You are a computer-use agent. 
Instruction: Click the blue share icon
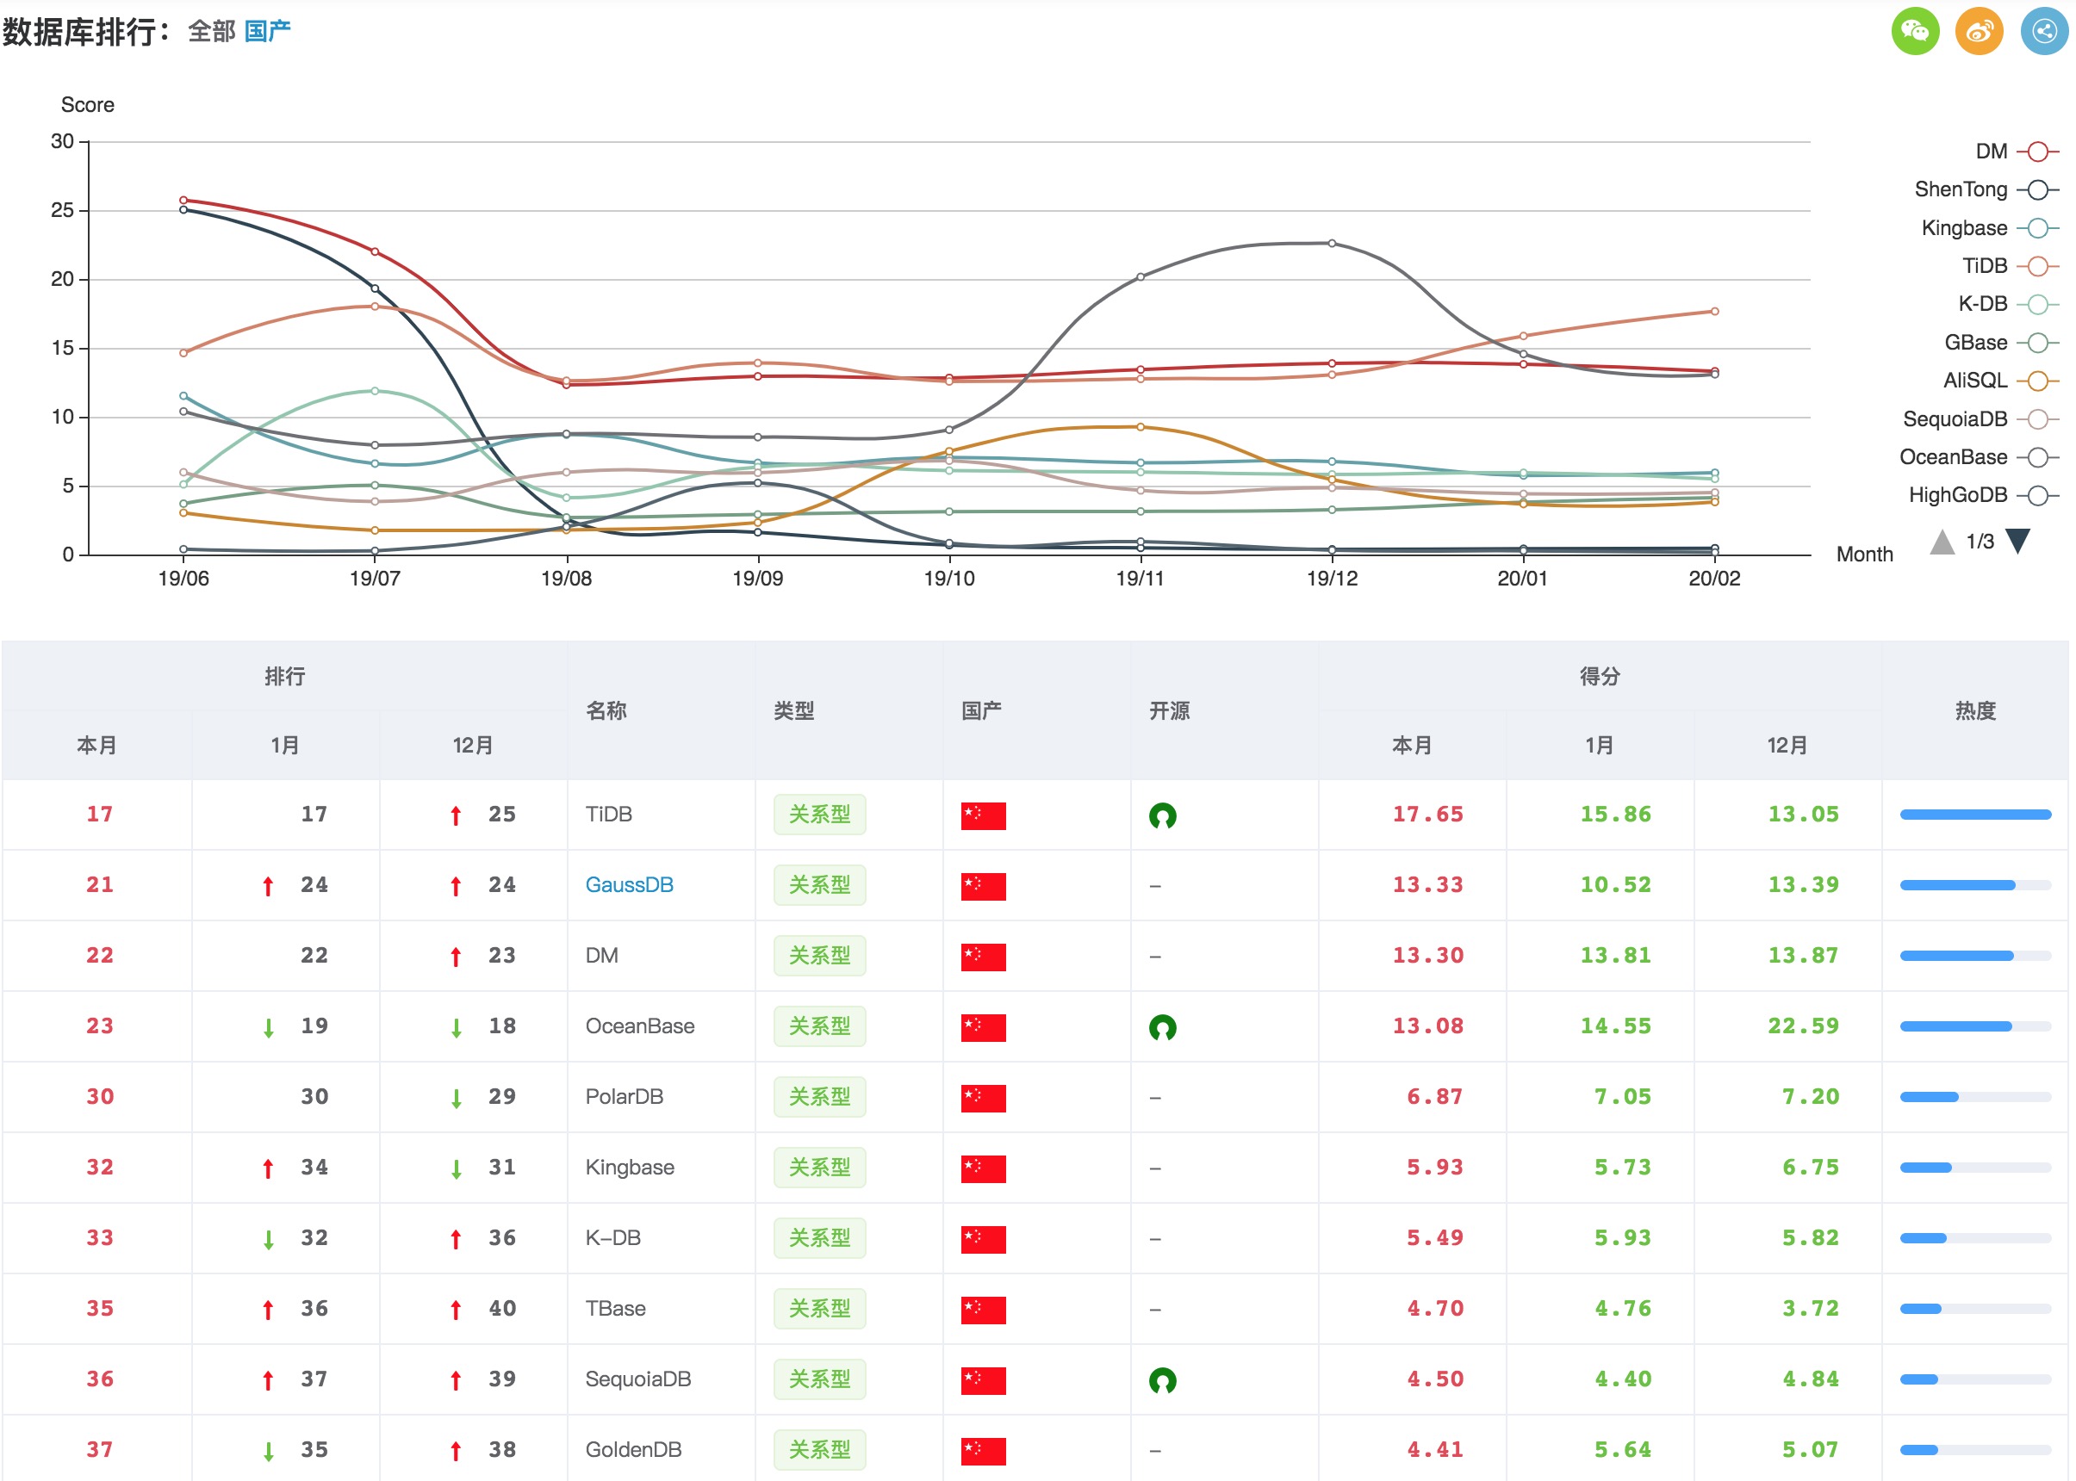coord(2044,32)
